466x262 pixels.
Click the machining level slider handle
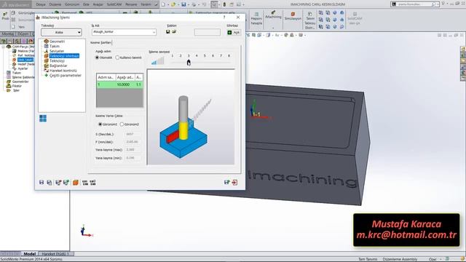189,63
